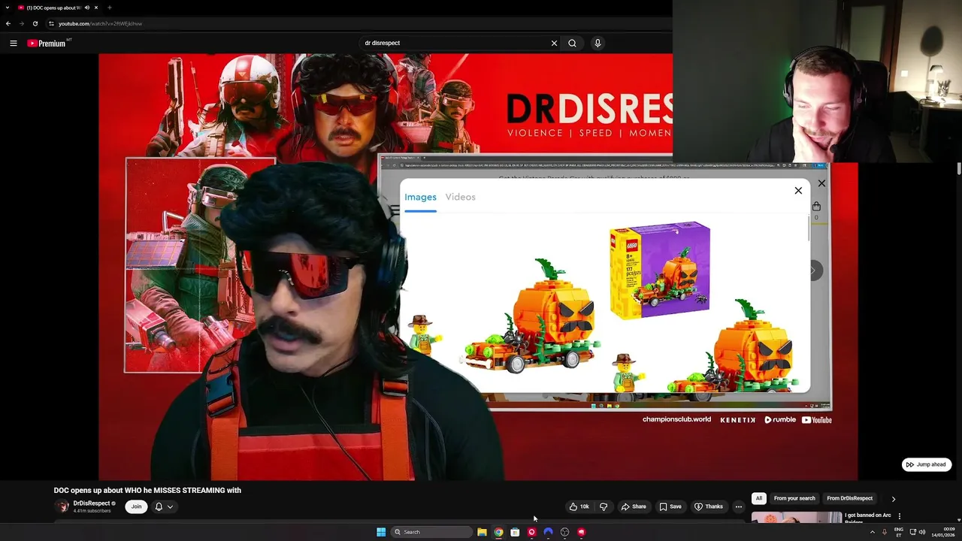Close the 'DOC opens up about' tab

click(x=96, y=8)
